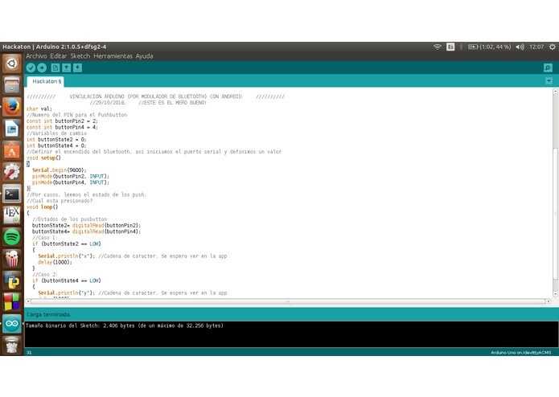Launch Firefox from the dock
The width and height of the screenshot is (559, 397).
pos(12,107)
